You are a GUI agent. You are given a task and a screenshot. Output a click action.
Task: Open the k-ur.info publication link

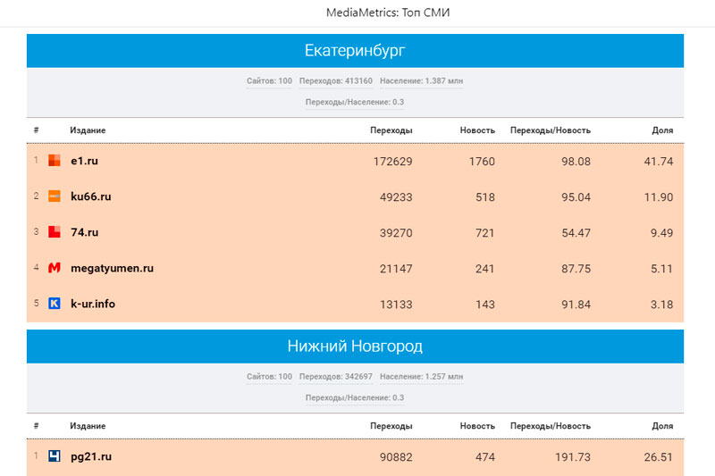[x=93, y=304]
